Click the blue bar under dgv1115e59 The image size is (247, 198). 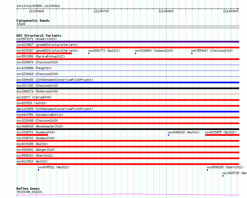pos(128,112)
